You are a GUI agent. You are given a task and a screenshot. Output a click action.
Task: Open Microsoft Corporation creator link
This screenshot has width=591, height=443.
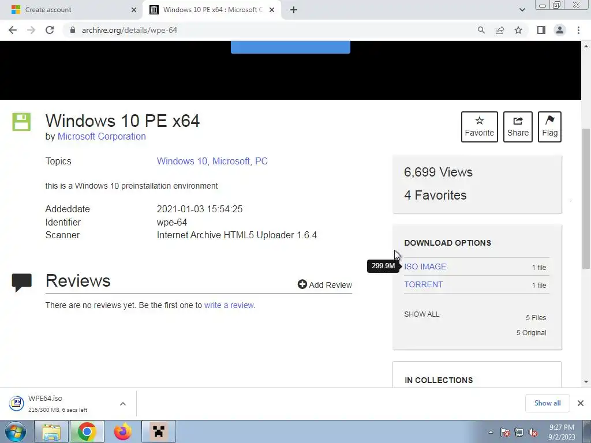point(102,136)
